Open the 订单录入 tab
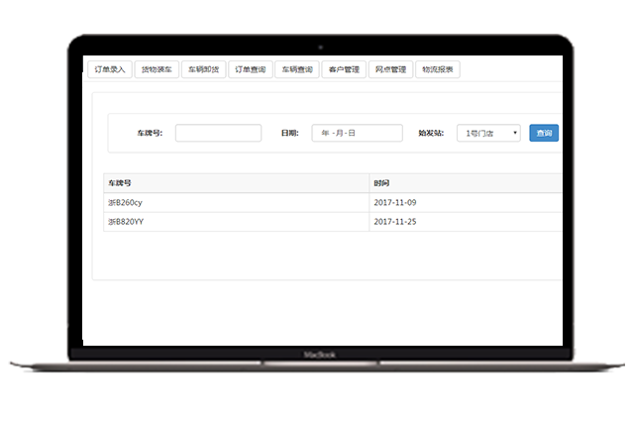 (109, 70)
